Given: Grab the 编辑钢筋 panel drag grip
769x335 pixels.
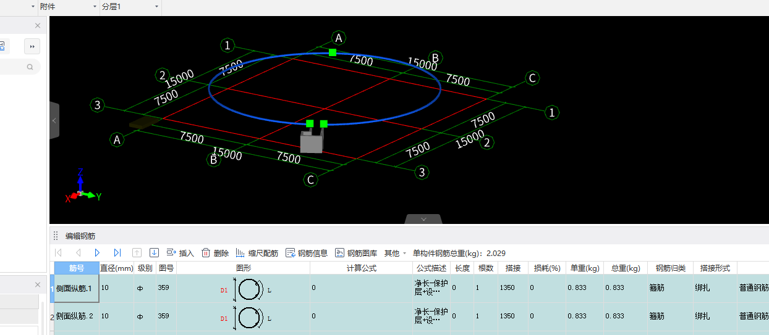Looking at the screenshot, I should [56, 236].
